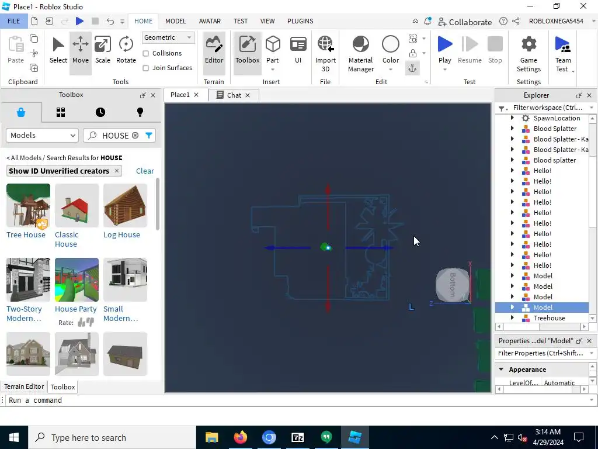The image size is (598, 449).
Task: Open Firefox from the taskbar
Action: coord(240,437)
